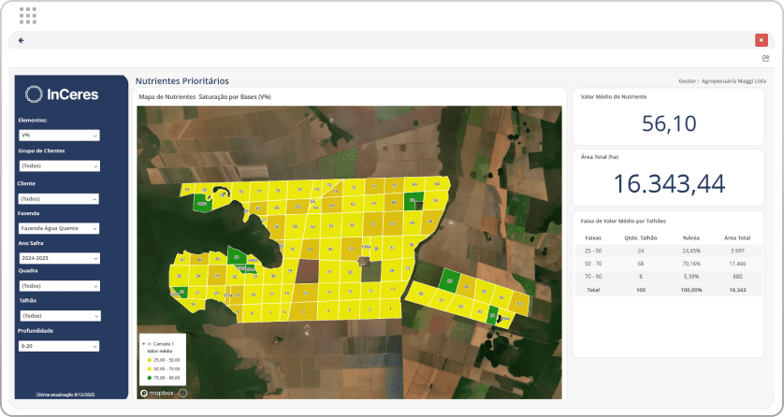Open the Talhão filter dropdown
The height and width of the screenshot is (417, 784).
pyautogui.click(x=59, y=316)
